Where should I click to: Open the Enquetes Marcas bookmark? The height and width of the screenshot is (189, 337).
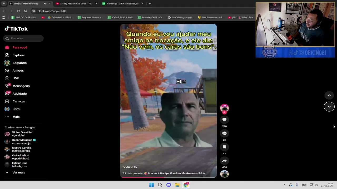pyautogui.click(x=90, y=17)
